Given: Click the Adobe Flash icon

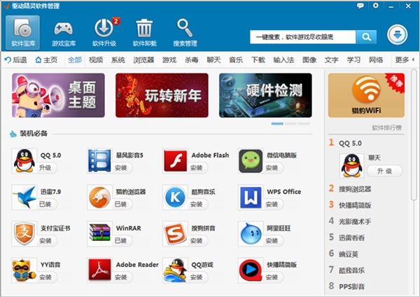Looking at the screenshot, I should [x=175, y=160].
